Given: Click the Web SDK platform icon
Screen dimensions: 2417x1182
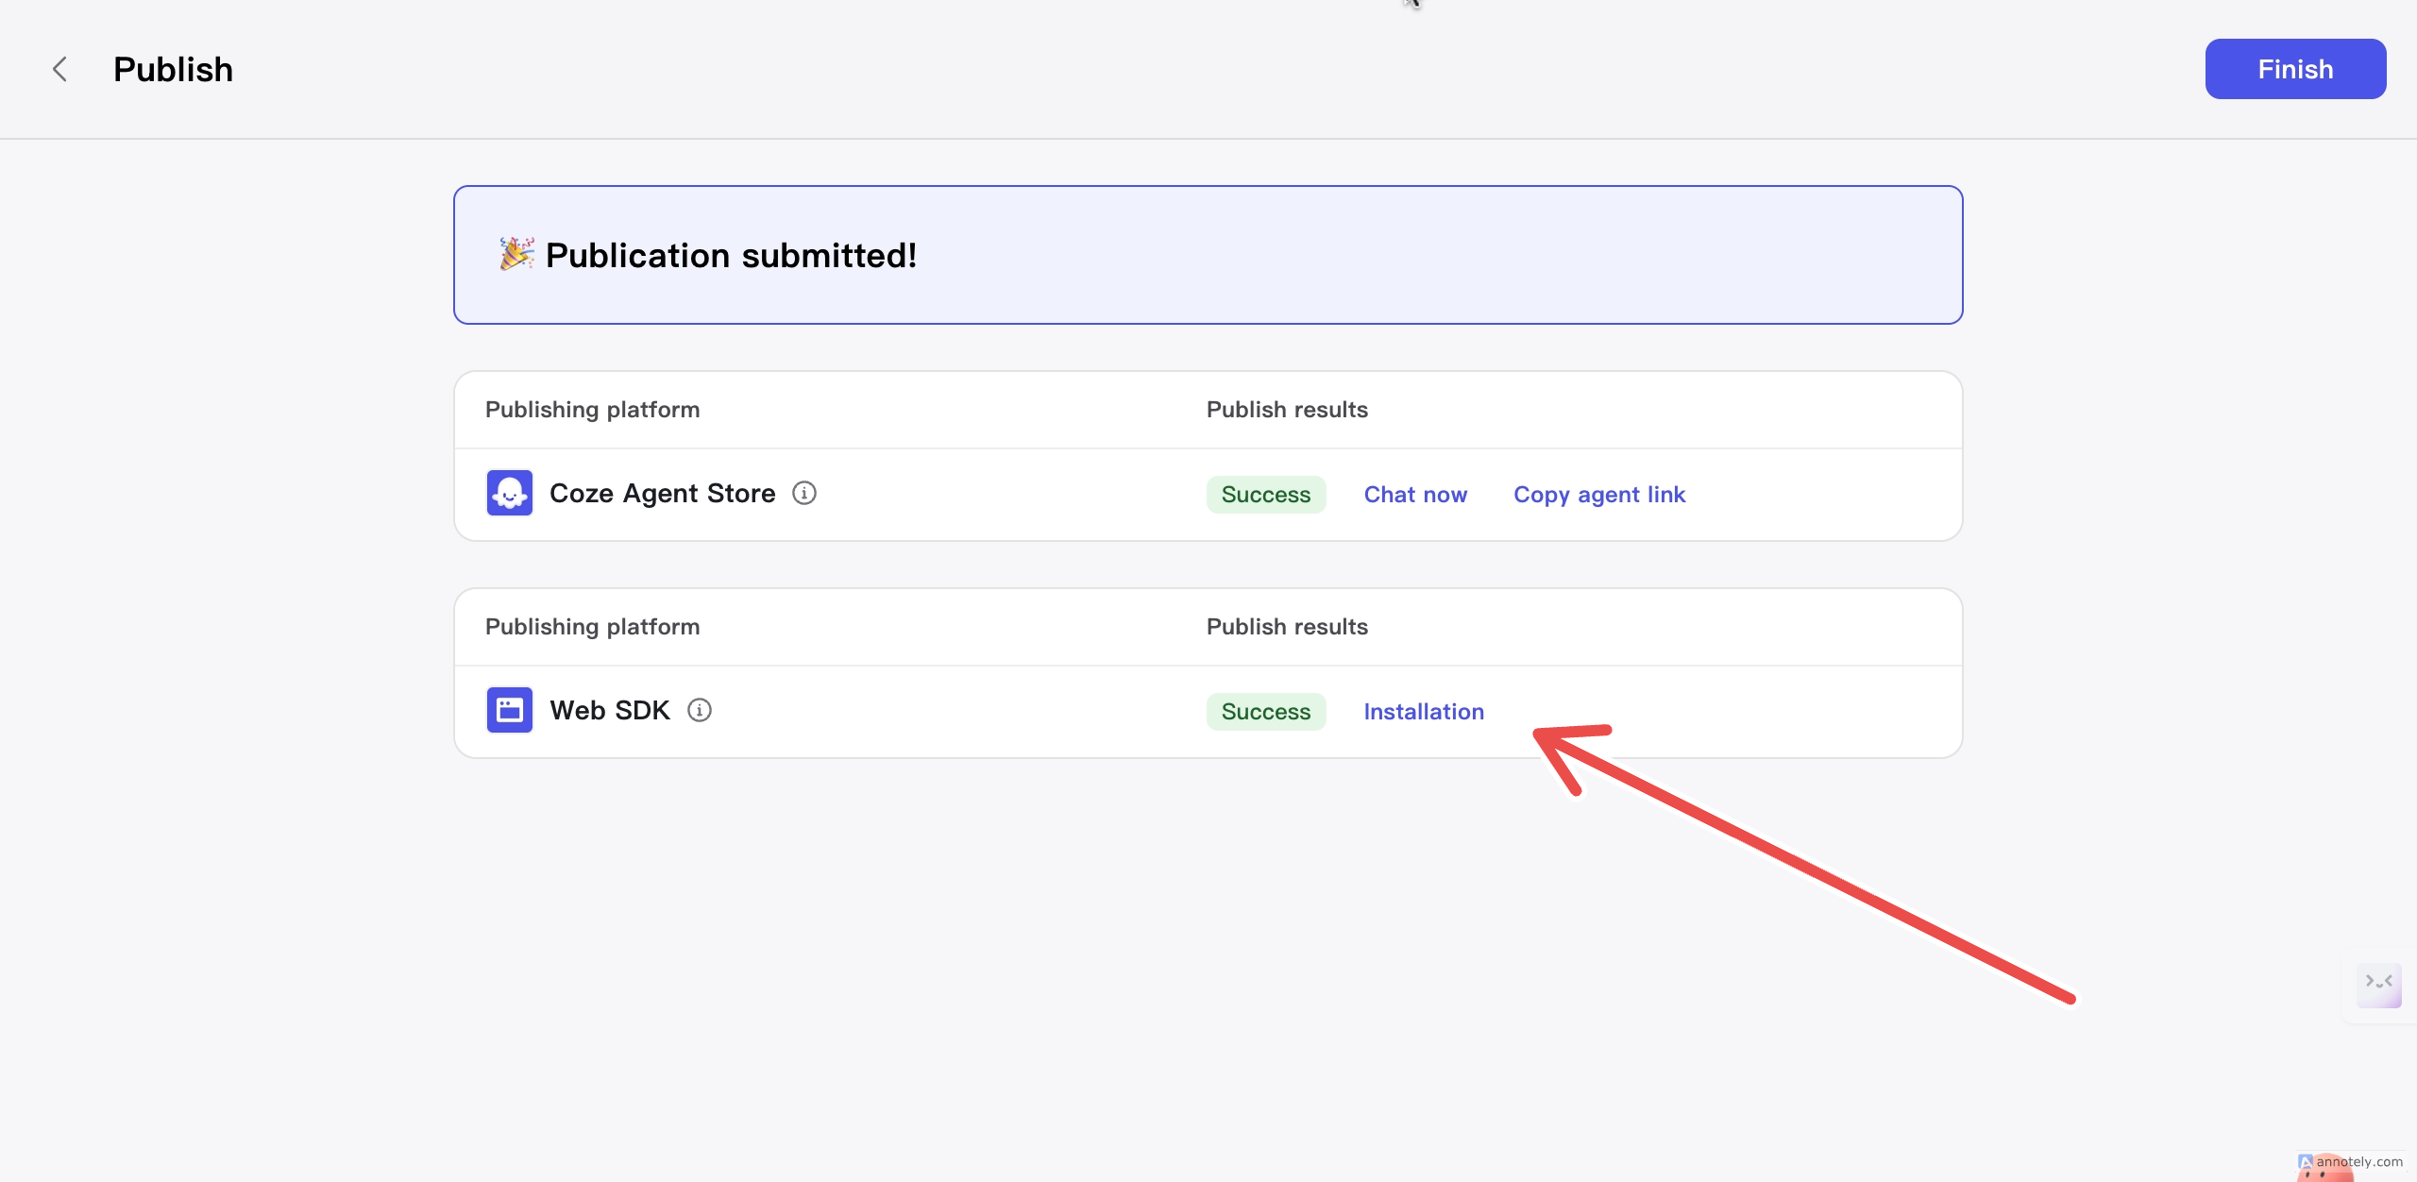Looking at the screenshot, I should pyautogui.click(x=510, y=710).
